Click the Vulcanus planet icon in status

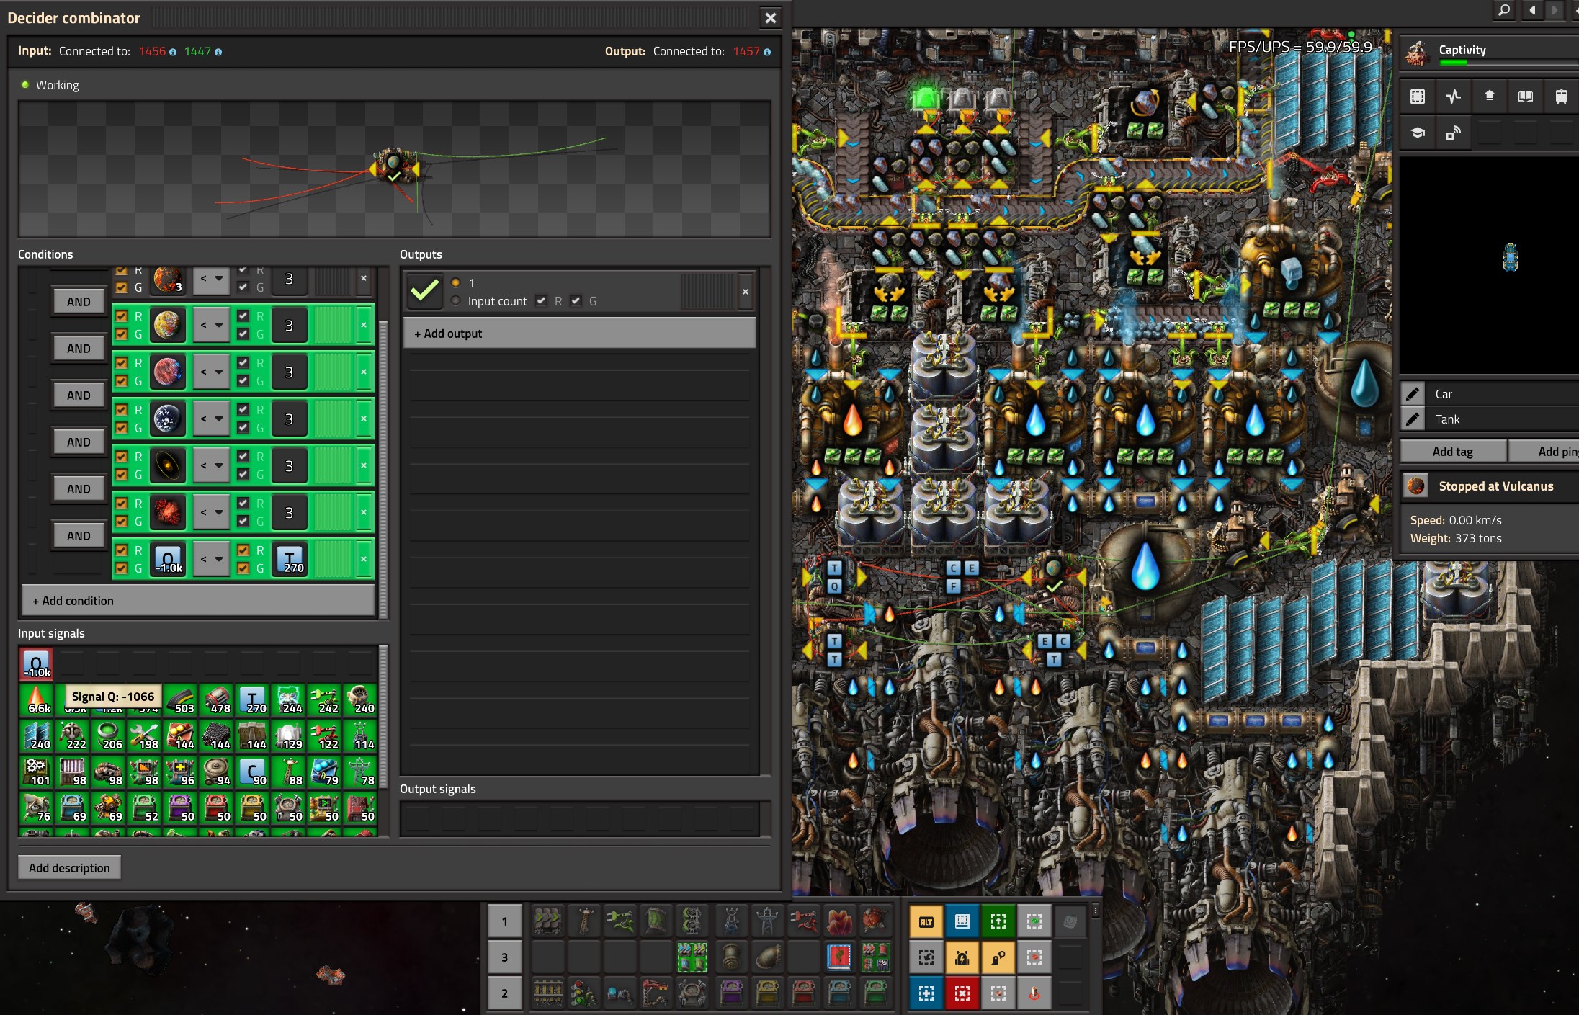click(1416, 486)
